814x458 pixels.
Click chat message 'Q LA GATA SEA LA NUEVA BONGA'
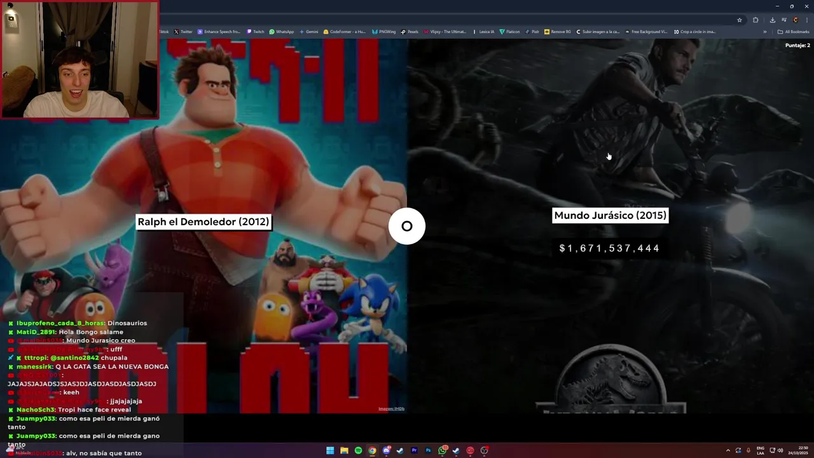[x=112, y=366]
